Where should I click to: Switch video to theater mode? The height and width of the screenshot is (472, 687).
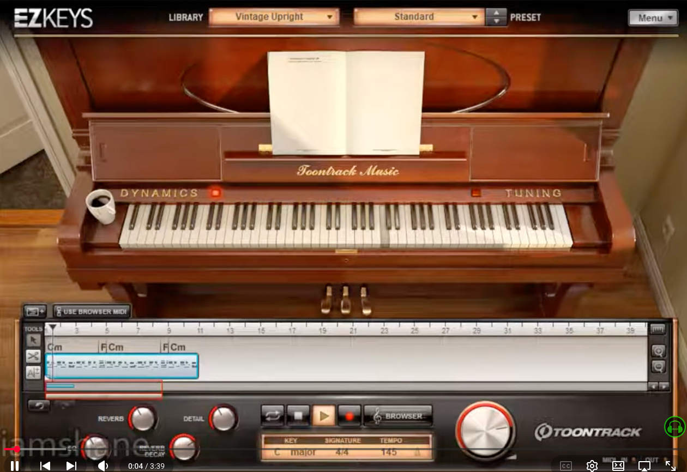[618, 465]
